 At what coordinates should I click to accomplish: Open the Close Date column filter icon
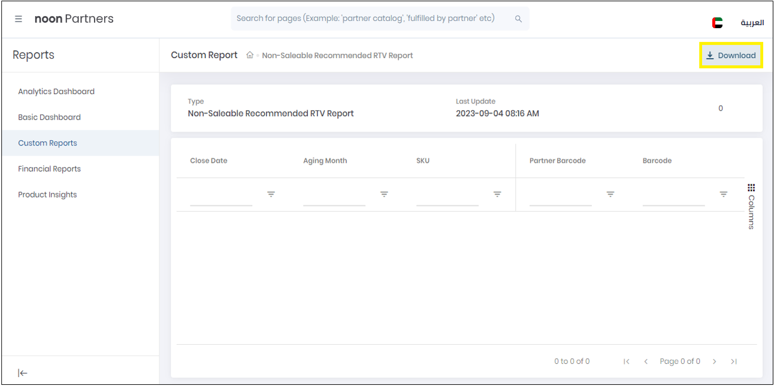271,194
